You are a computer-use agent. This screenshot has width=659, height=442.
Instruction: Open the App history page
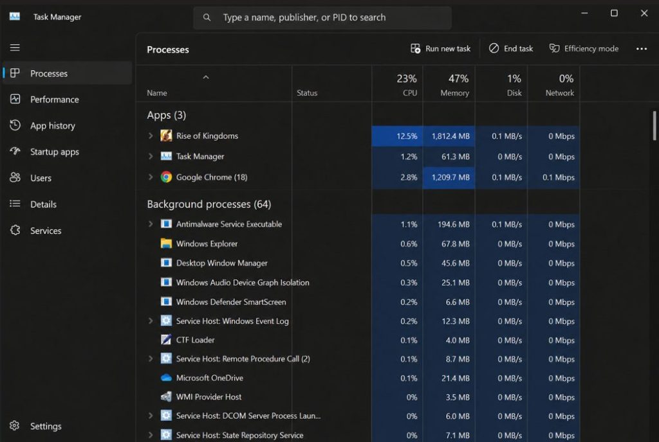(x=67, y=125)
